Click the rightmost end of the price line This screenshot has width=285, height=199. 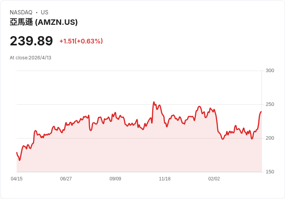pos(261,112)
